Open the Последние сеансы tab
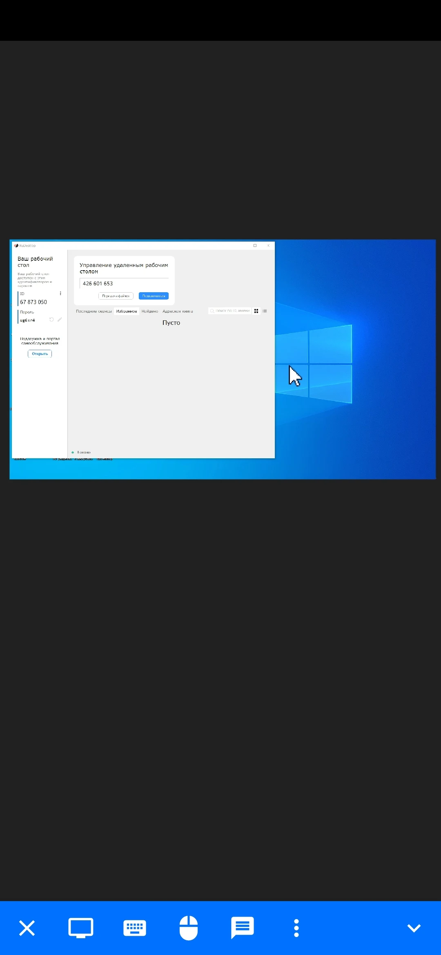 pos(94,311)
